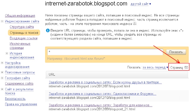
Task: Click the intrernet-zarabotok.blogspot.com heading
Action: click(86, 4)
